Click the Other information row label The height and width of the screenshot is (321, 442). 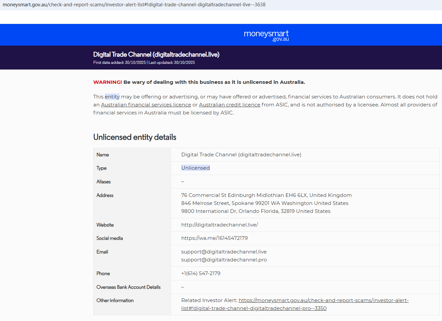115,300
